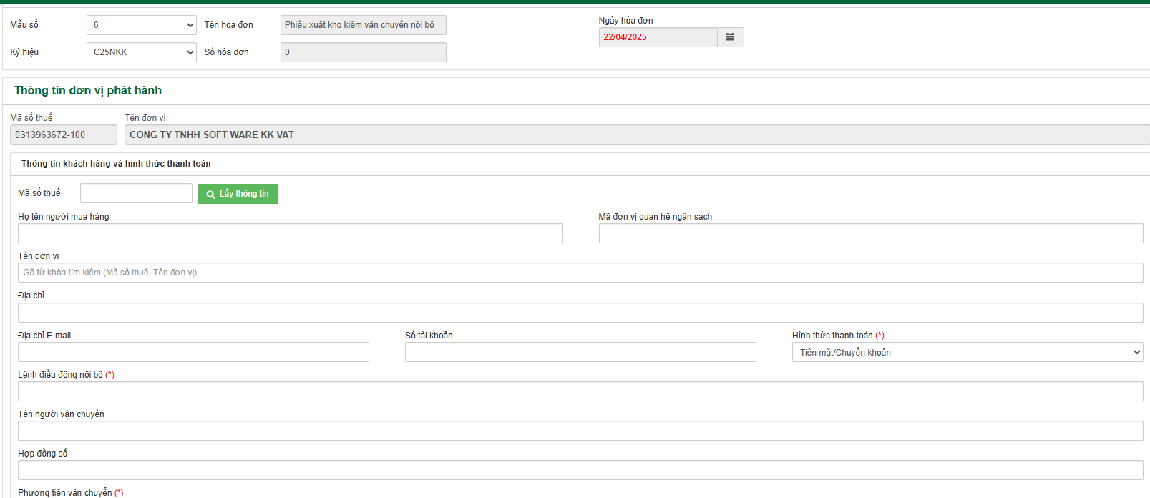Select the Tên người vận chuyển field
This screenshot has height=498, width=1150.
[580, 431]
